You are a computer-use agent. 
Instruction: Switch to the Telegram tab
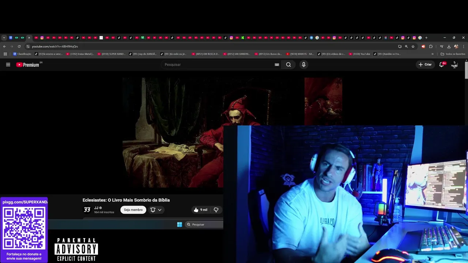pos(311,38)
